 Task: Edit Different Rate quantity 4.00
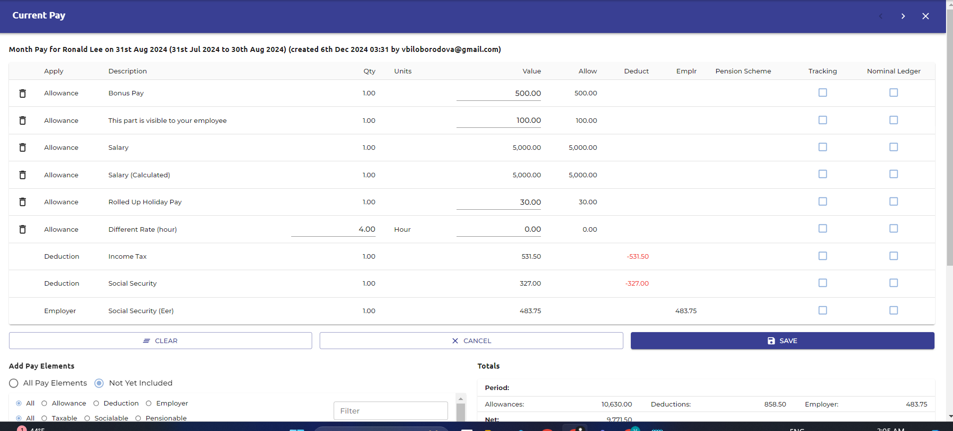pos(333,229)
